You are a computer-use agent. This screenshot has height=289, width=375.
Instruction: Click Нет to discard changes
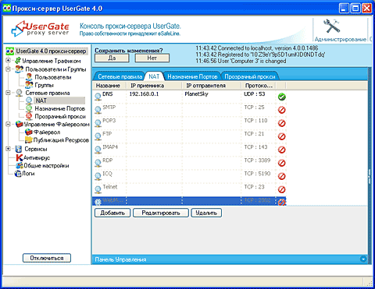point(152,58)
